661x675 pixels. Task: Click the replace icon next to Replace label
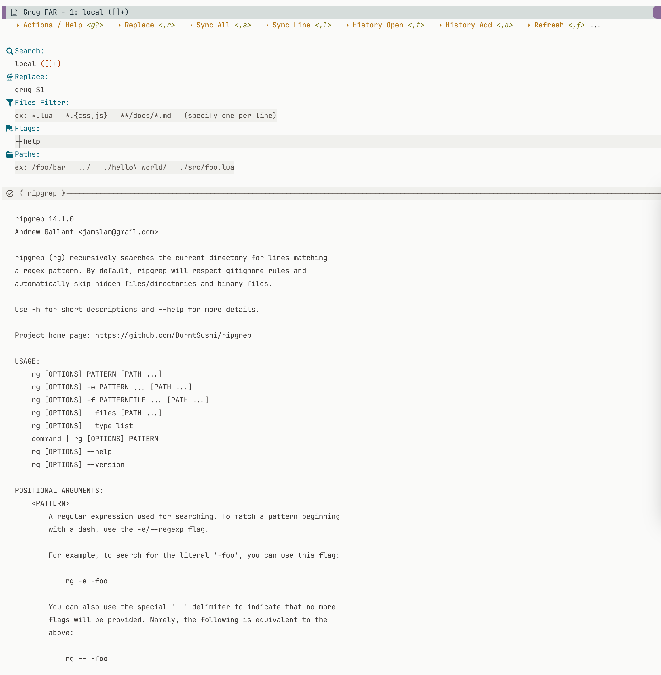point(10,77)
